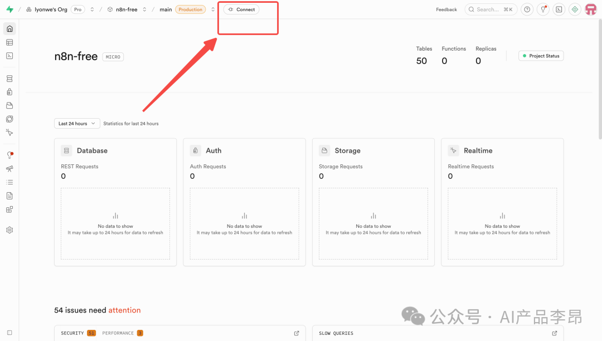The width and height of the screenshot is (602, 341).
Task: Click the Auth card icon
Action: pos(196,150)
